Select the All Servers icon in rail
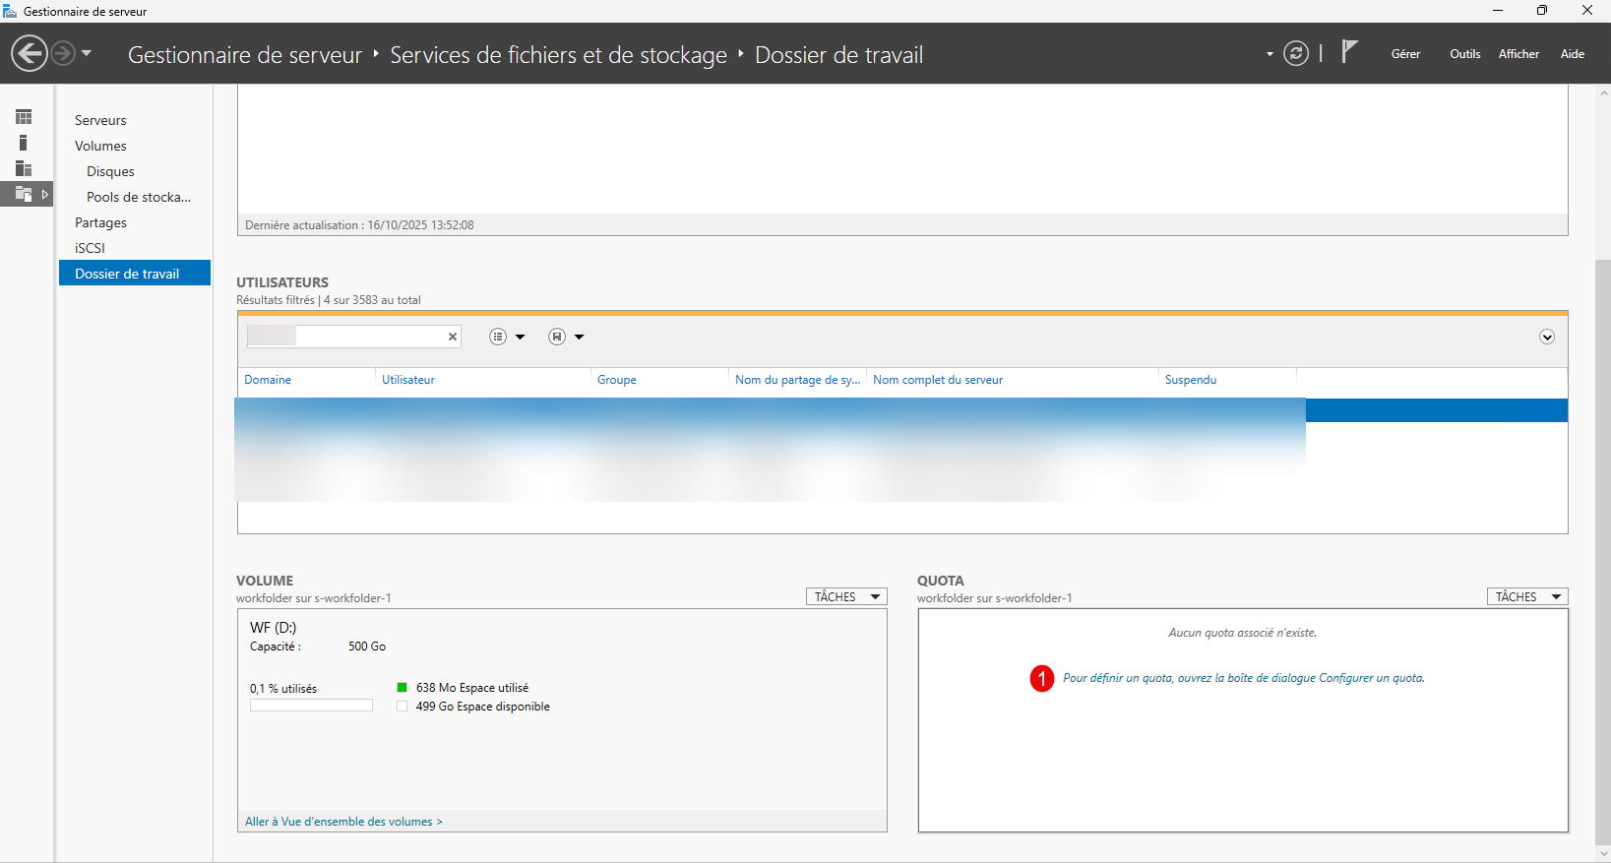The height and width of the screenshot is (863, 1611). click(x=24, y=168)
